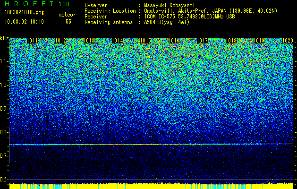Click observer name Masayuki Kobayashi
The width and height of the screenshot is (297, 189).
(169, 5)
